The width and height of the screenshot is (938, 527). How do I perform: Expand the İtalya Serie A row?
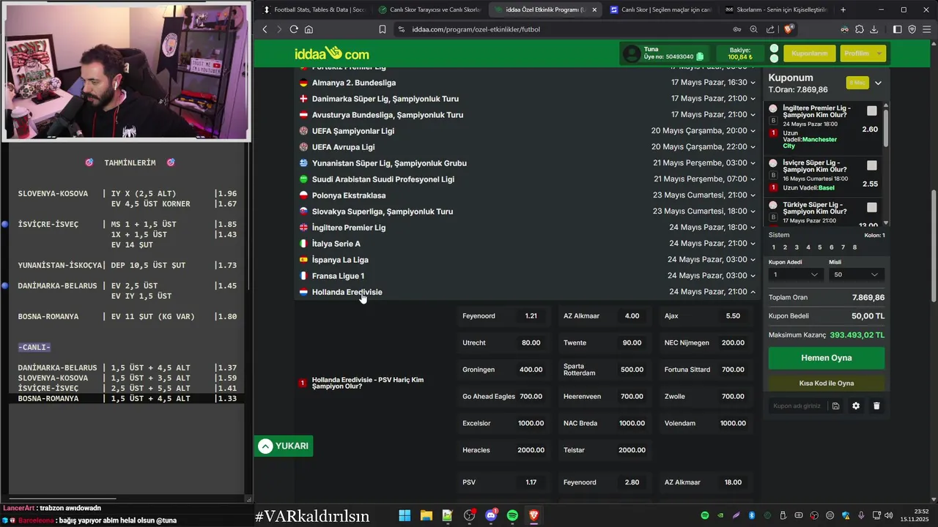pos(528,244)
